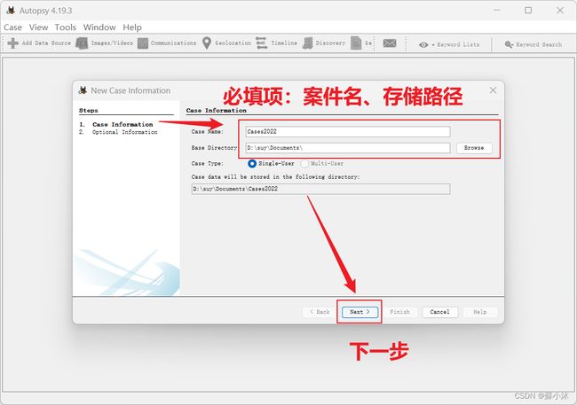Click the 'Case Information' step label
Screen dimensions: 577x405
123,125
